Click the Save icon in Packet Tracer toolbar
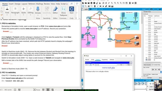The height and width of the screenshot is (91, 162). [x=89, y=3]
